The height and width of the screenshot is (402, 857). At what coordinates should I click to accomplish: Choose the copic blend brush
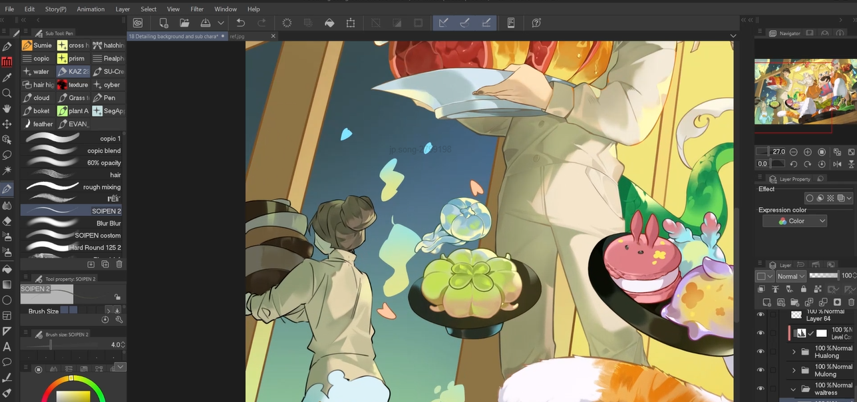coord(72,150)
